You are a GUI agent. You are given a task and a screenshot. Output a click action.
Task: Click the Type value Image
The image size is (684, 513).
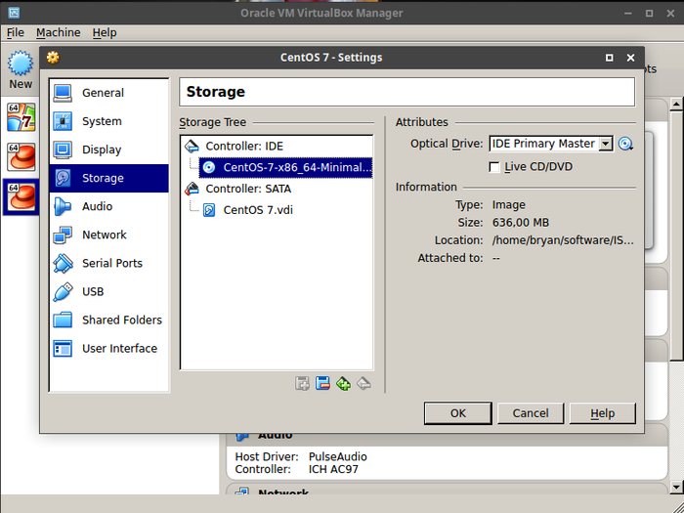click(x=509, y=204)
